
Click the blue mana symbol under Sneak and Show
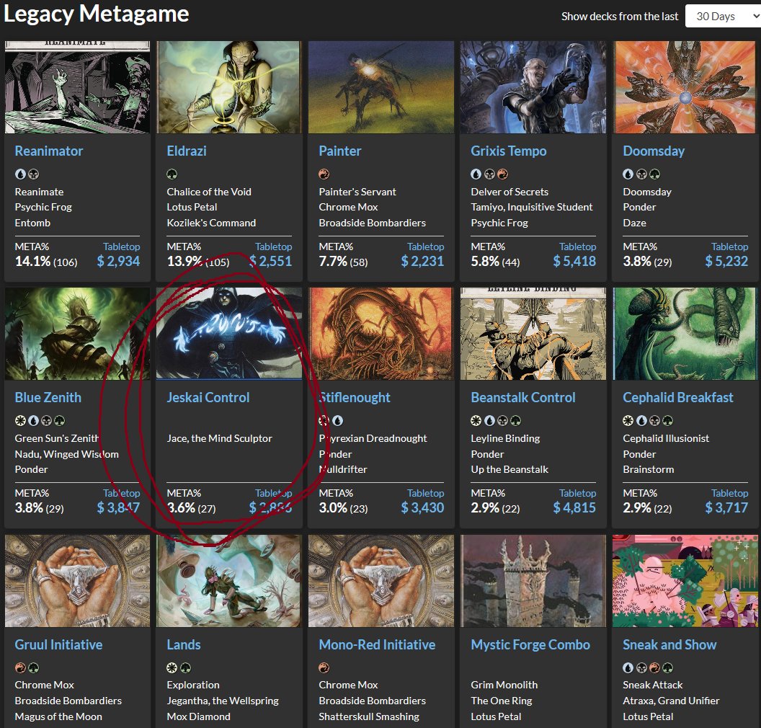[628, 668]
